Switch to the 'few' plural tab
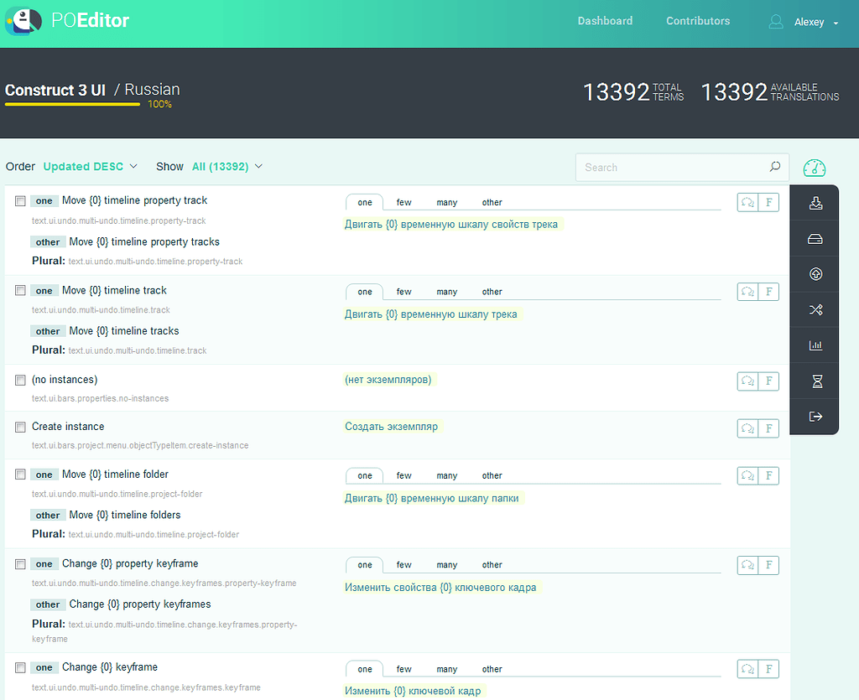 (x=403, y=202)
